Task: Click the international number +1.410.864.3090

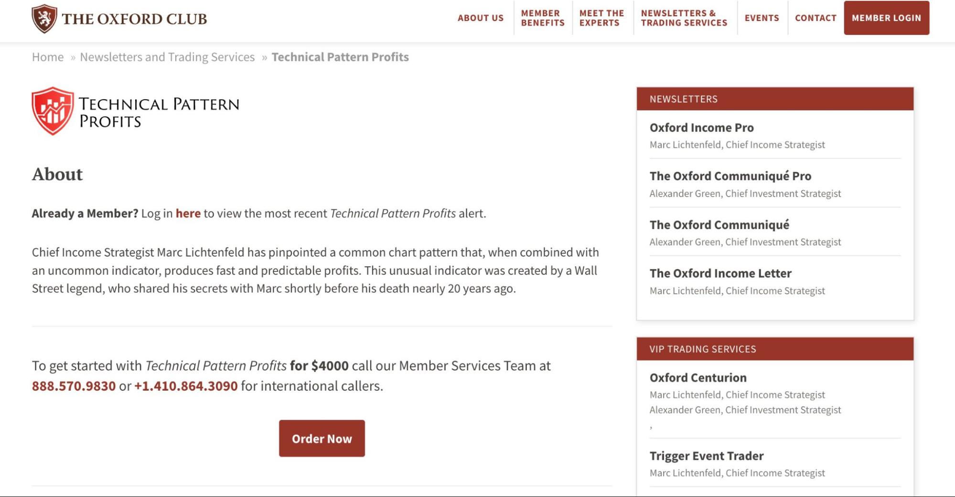Action: point(186,386)
